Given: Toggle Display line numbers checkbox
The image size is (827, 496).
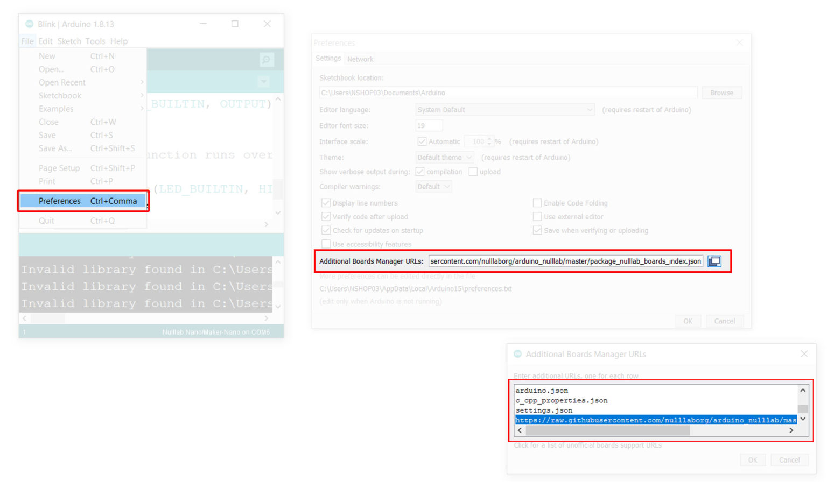Looking at the screenshot, I should (326, 203).
